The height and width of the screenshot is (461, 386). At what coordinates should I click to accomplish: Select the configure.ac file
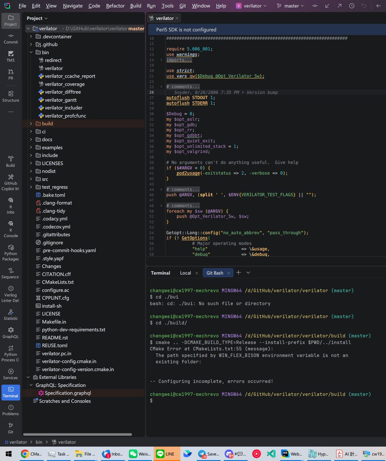pos(55,290)
